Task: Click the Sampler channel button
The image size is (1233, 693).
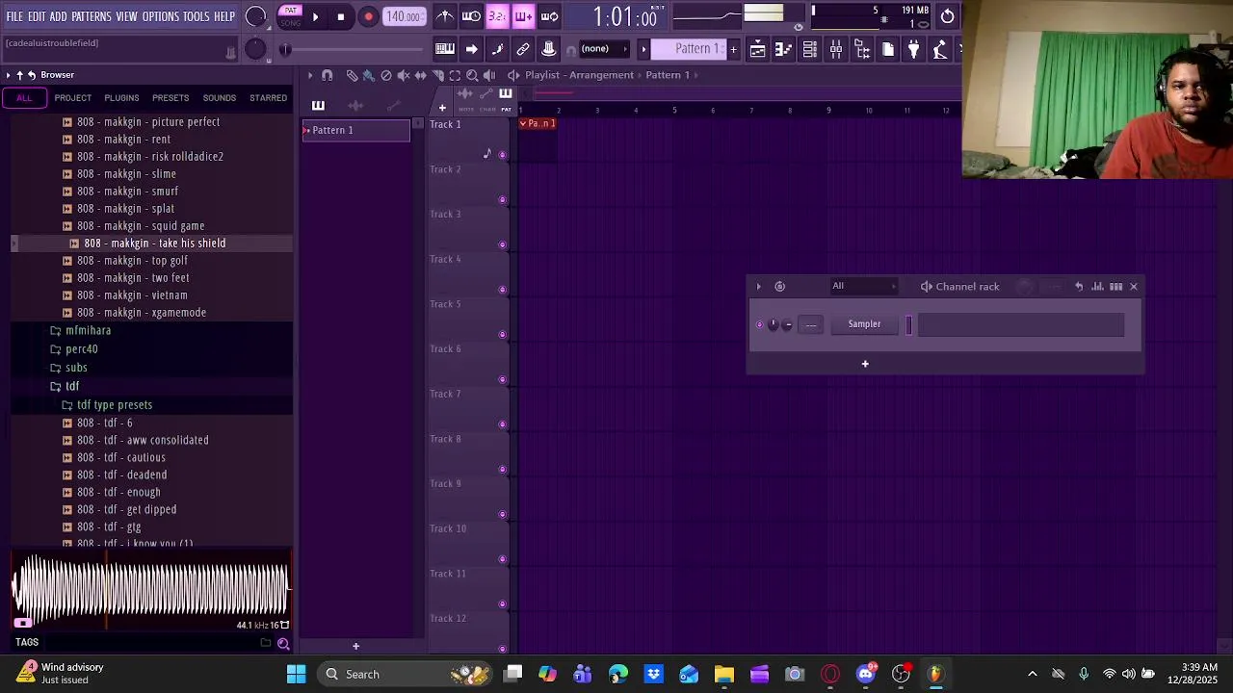Action: [x=864, y=324]
